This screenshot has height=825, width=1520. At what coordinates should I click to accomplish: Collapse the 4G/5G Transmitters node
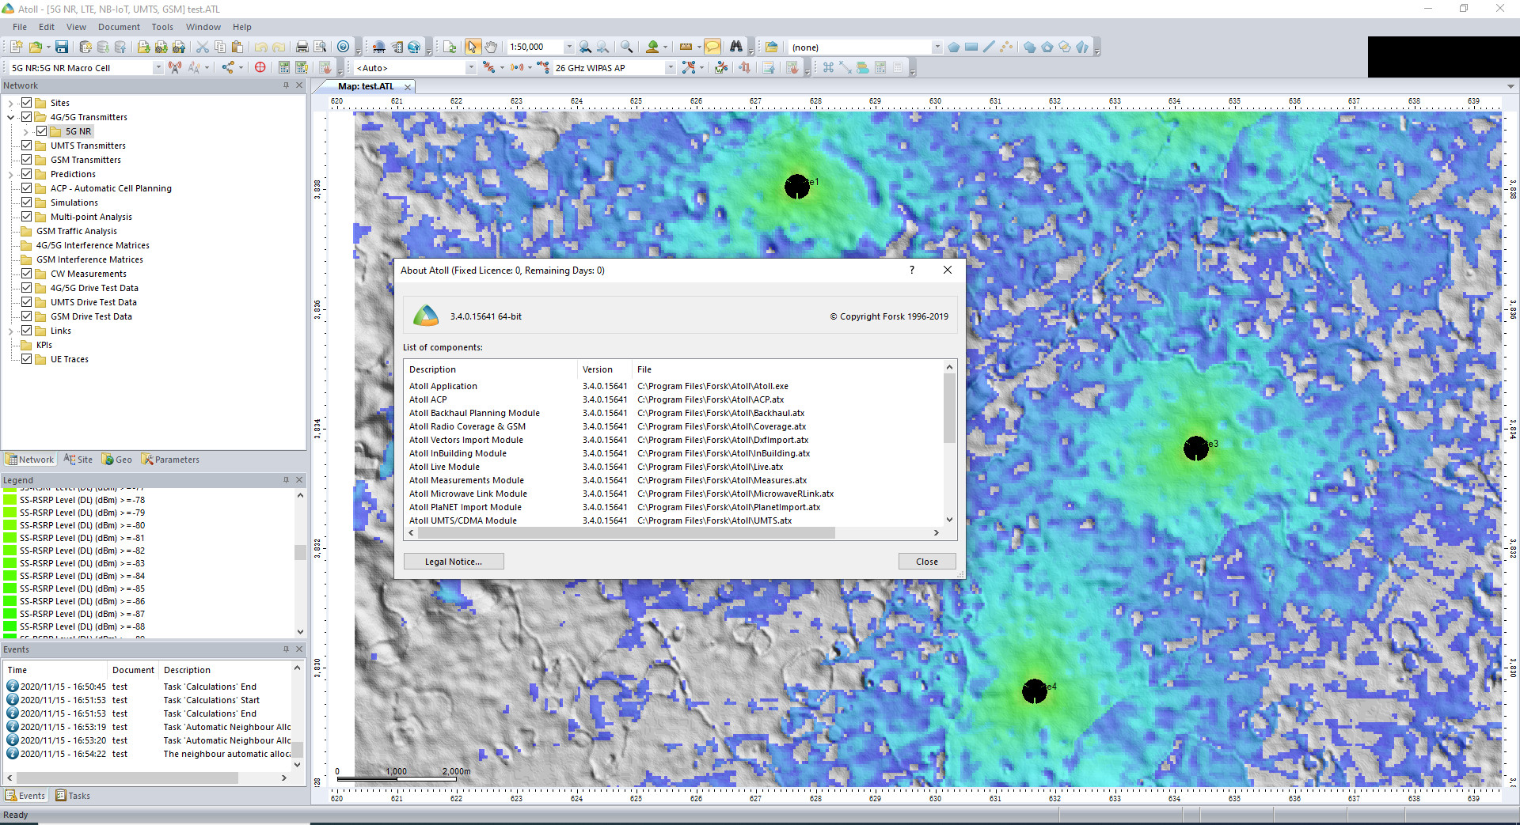(x=10, y=117)
